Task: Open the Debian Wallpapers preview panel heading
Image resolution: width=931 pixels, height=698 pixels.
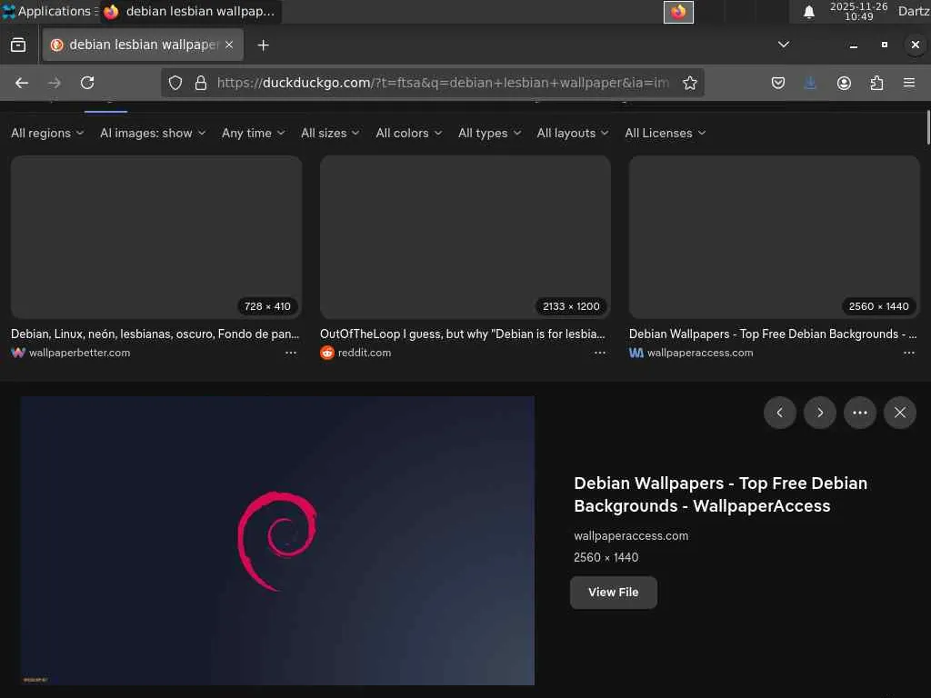Action: pyautogui.click(x=720, y=494)
